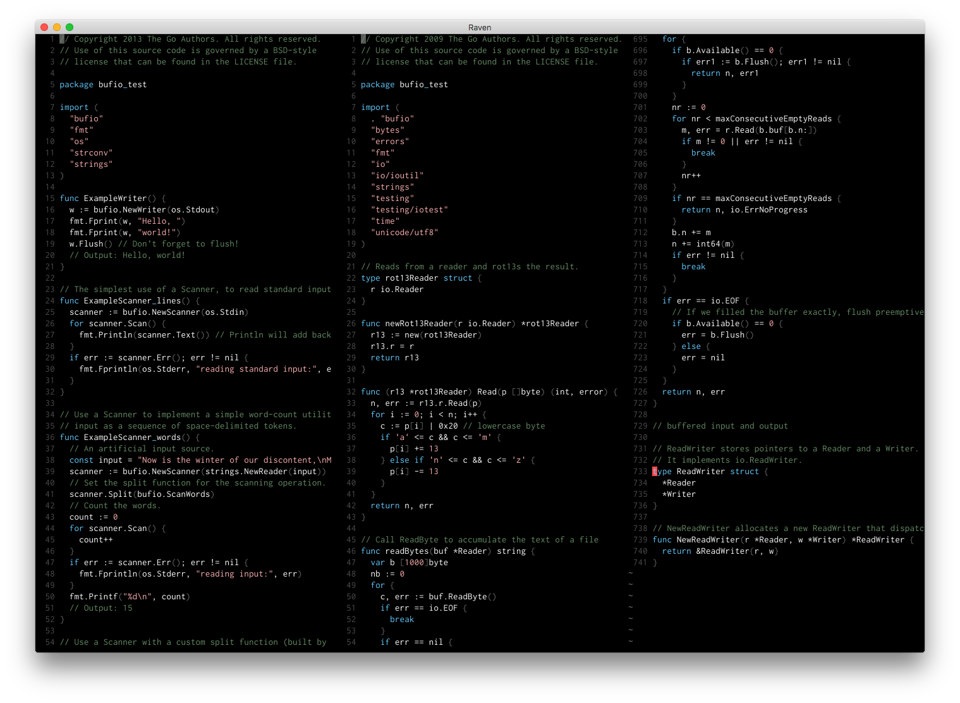Click 'if err == io.EOF' at line 718
Screen dimensions: 960x703
click(x=706, y=301)
